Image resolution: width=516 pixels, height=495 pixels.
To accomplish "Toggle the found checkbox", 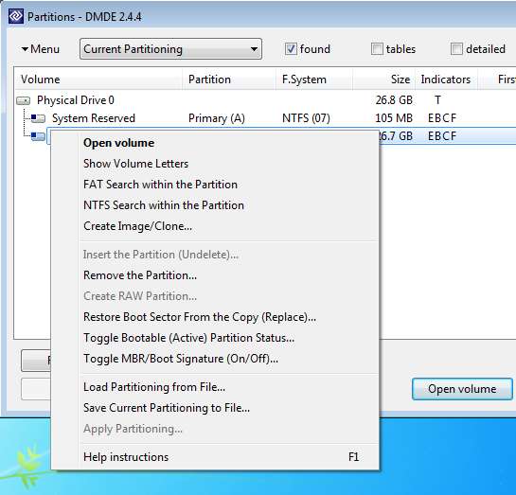I will point(291,49).
